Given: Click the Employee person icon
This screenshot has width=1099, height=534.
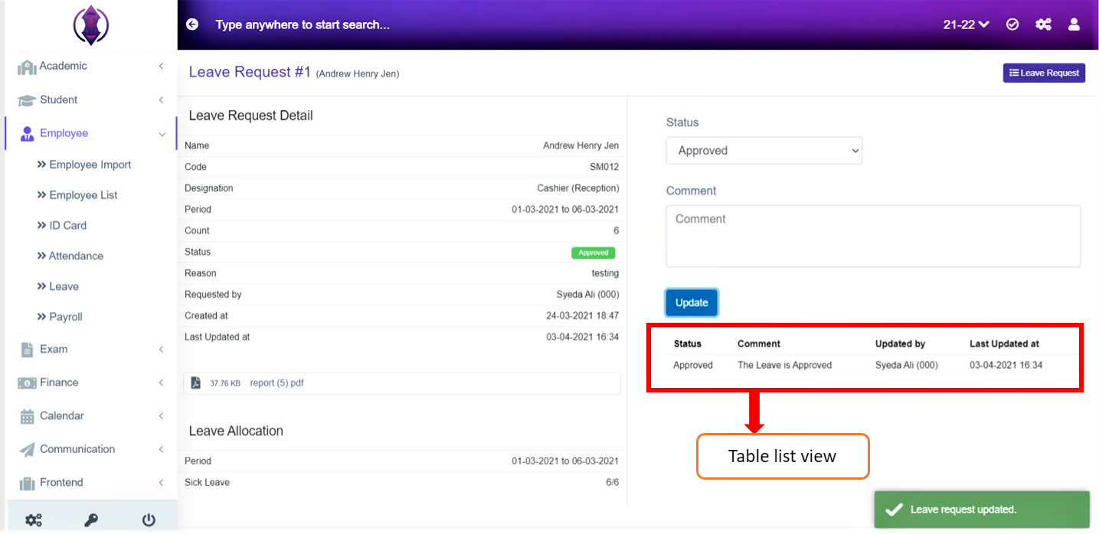Looking at the screenshot, I should tap(27, 134).
